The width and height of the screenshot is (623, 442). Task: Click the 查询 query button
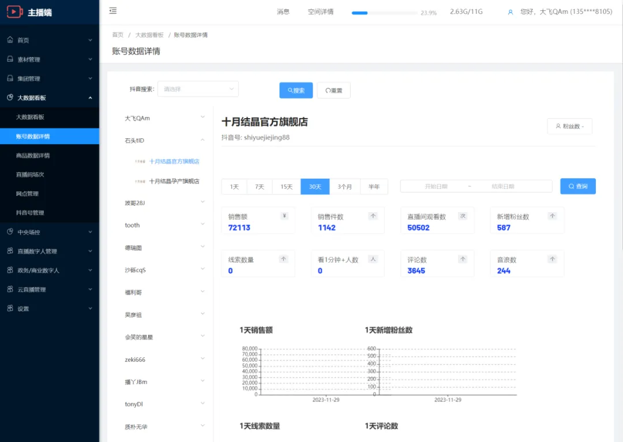tap(577, 186)
